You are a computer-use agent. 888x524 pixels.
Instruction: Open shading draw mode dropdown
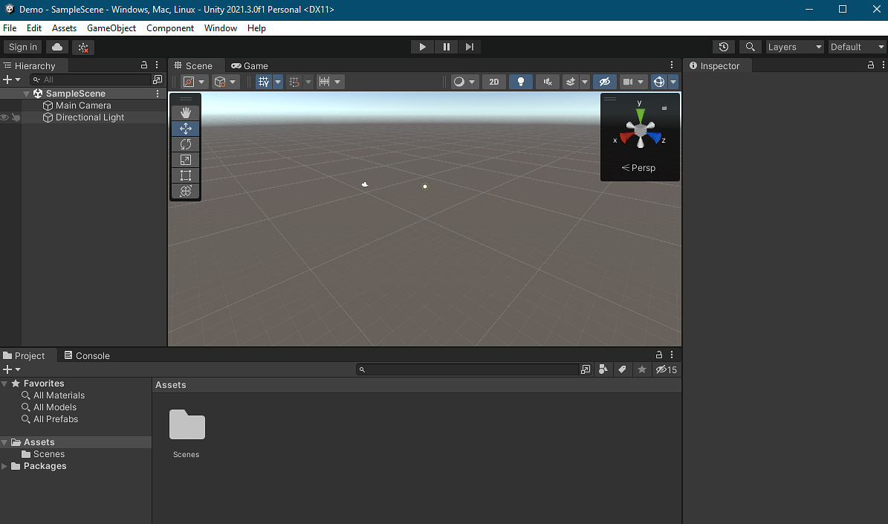(x=464, y=82)
